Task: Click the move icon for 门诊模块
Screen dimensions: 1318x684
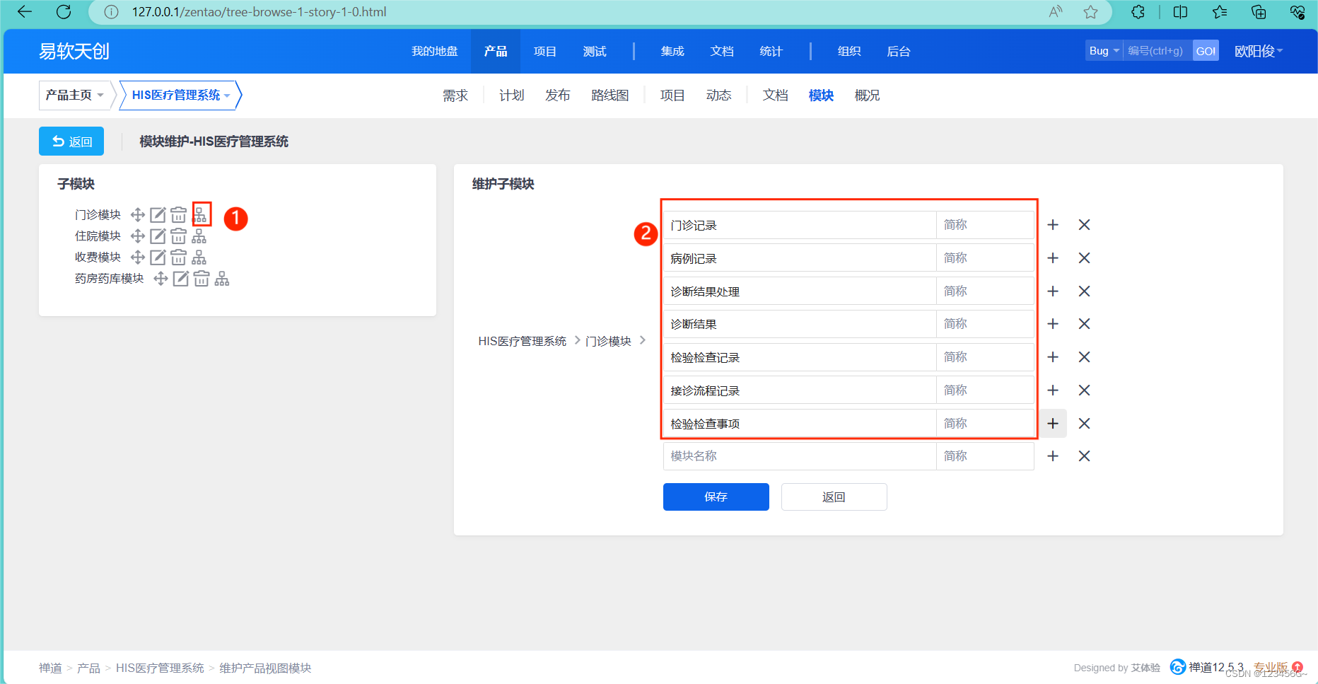Action: click(138, 215)
